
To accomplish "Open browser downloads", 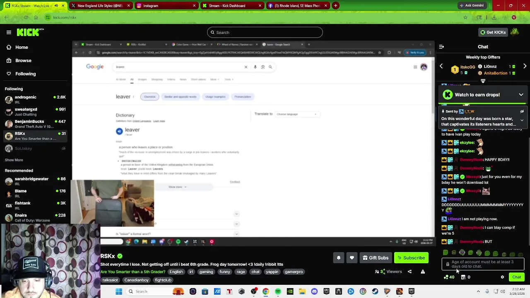I will (494, 17).
